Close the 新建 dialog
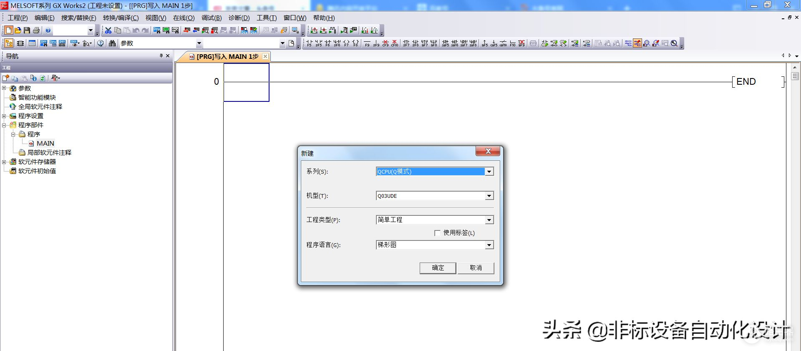The height and width of the screenshot is (351, 801). (488, 151)
